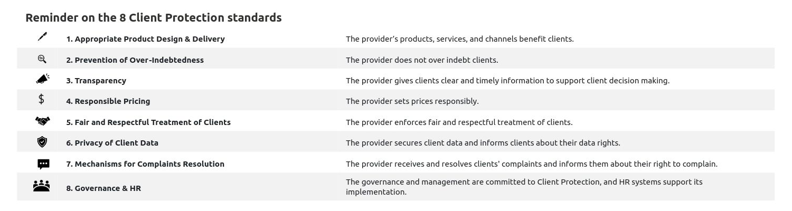Click '7. Mechanisms for Complaints Resolution'
The height and width of the screenshot is (211, 792).
(145, 164)
